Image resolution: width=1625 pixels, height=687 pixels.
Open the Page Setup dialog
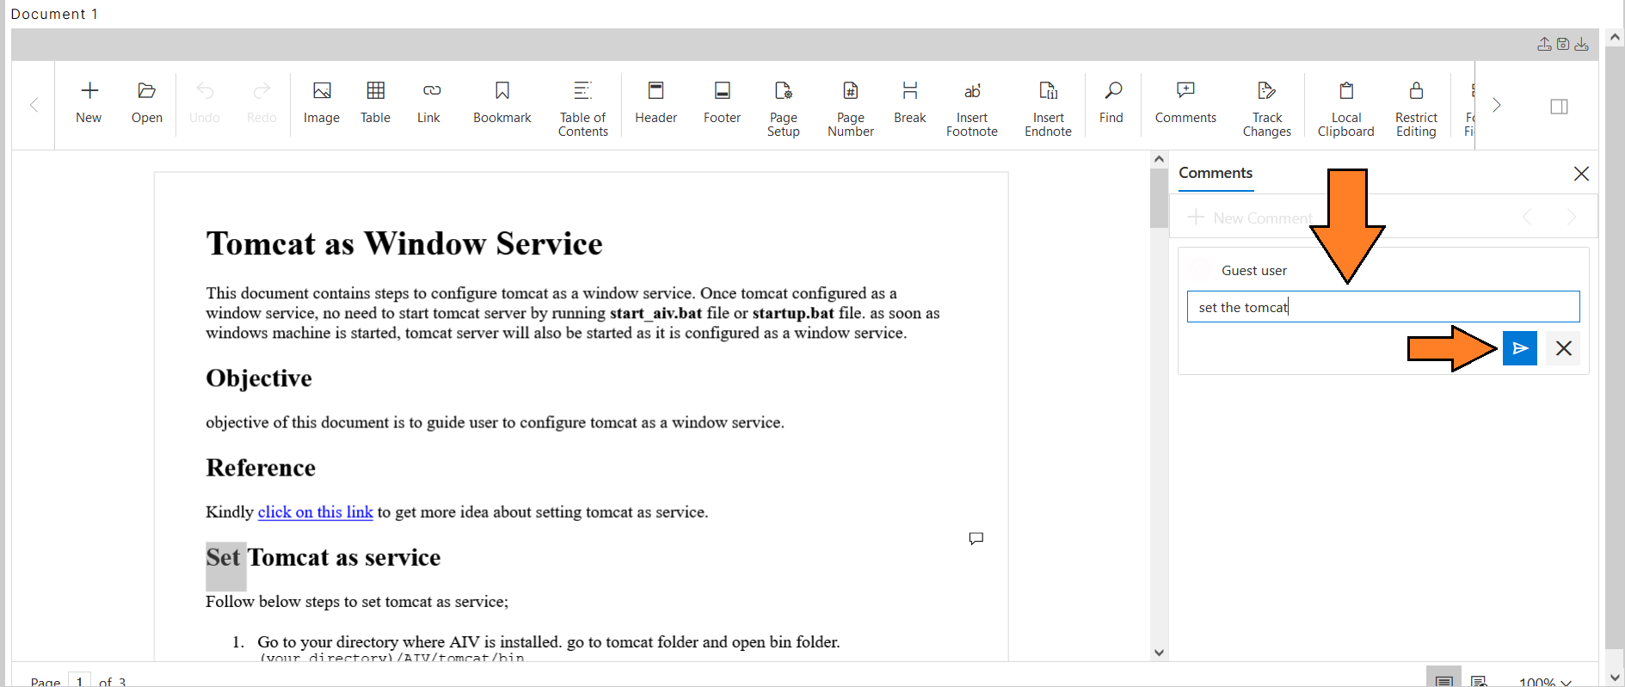tap(784, 108)
